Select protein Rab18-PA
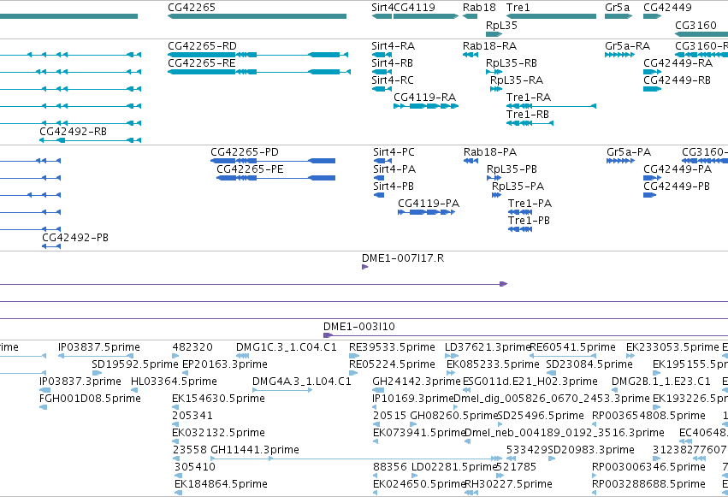Viewport: 728px width, 497px height. tap(471, 161)
